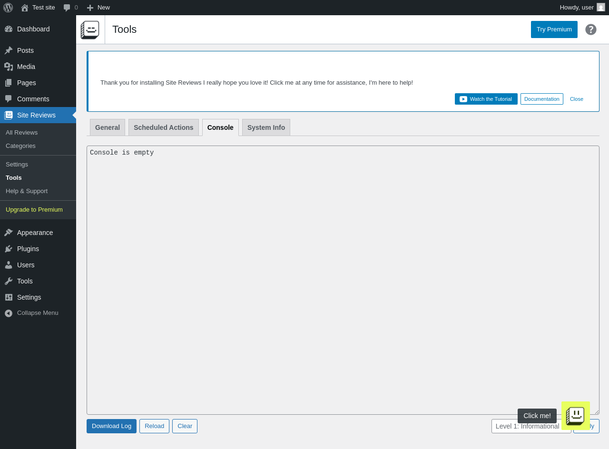The image size is (609, 449).
Task: Switch to the Scheduled Actions tab
Action: tap(164, 127)
